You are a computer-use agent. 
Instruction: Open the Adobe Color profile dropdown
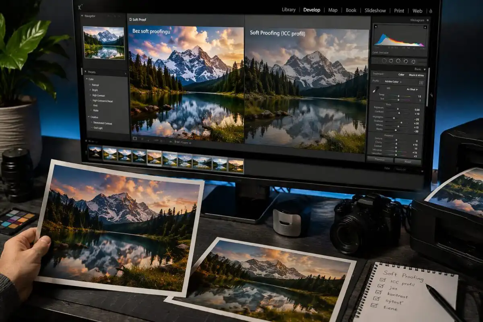tap(393, 81)
